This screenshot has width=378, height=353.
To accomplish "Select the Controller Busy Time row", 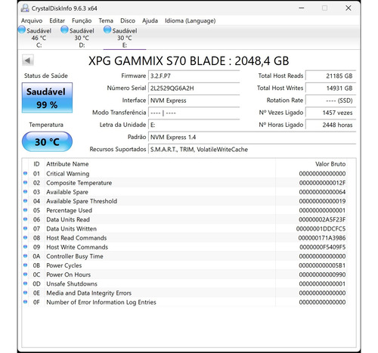I will [x=184, y=256].
